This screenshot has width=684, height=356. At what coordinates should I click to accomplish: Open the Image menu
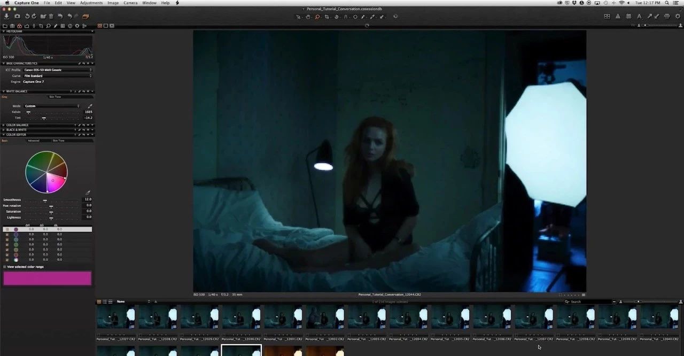pos(113,3)
